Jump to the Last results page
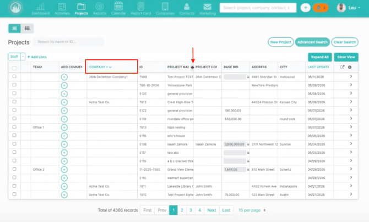 coord(226,210)
